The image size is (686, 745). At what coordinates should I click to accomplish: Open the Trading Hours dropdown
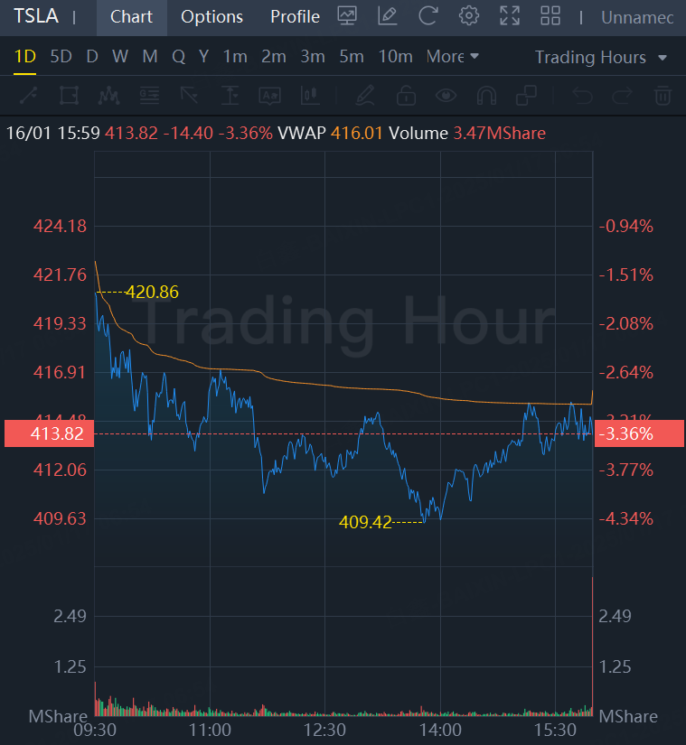601,58
